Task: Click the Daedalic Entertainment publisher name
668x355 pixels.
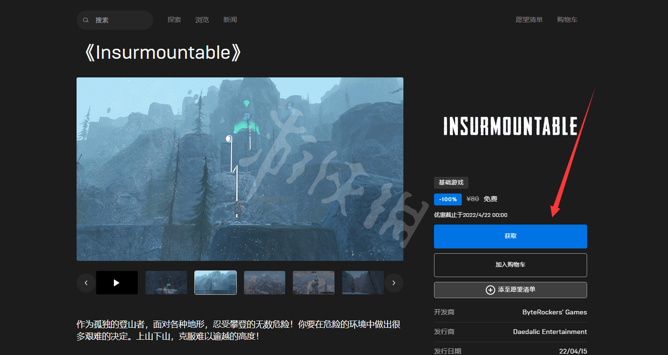Action: tap(550, 332)
